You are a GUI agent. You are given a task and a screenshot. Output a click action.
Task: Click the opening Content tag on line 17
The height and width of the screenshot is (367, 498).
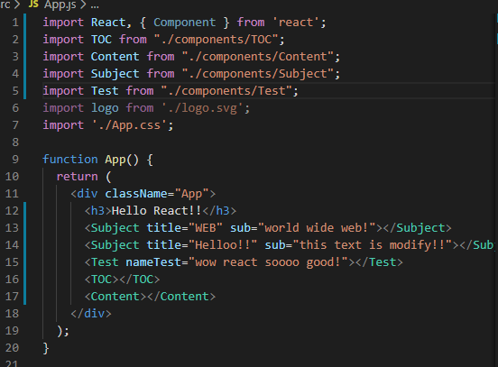115,297
